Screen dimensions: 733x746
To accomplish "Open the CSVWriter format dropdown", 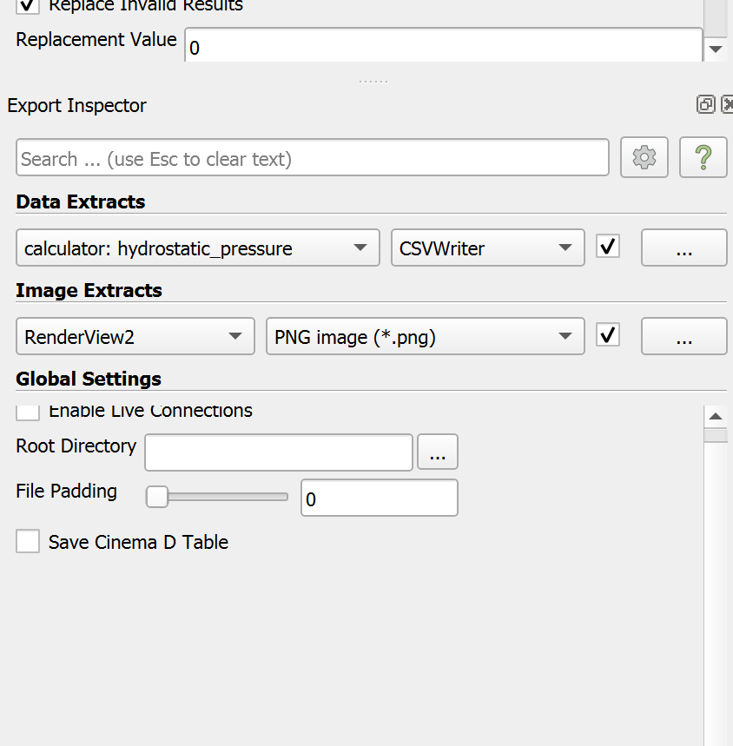I will tap(487, 247).
